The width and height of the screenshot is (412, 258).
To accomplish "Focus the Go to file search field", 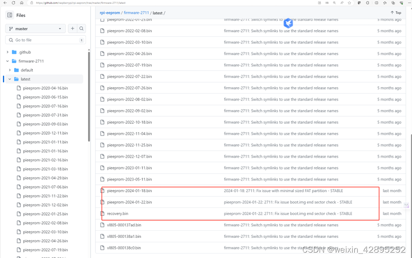I will click(x=46, y=40).
